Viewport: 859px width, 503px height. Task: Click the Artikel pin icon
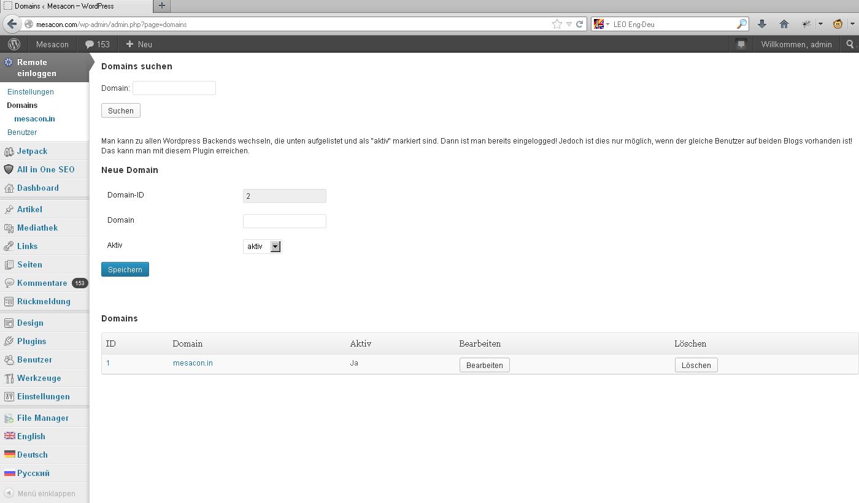(x=9, y=210)
